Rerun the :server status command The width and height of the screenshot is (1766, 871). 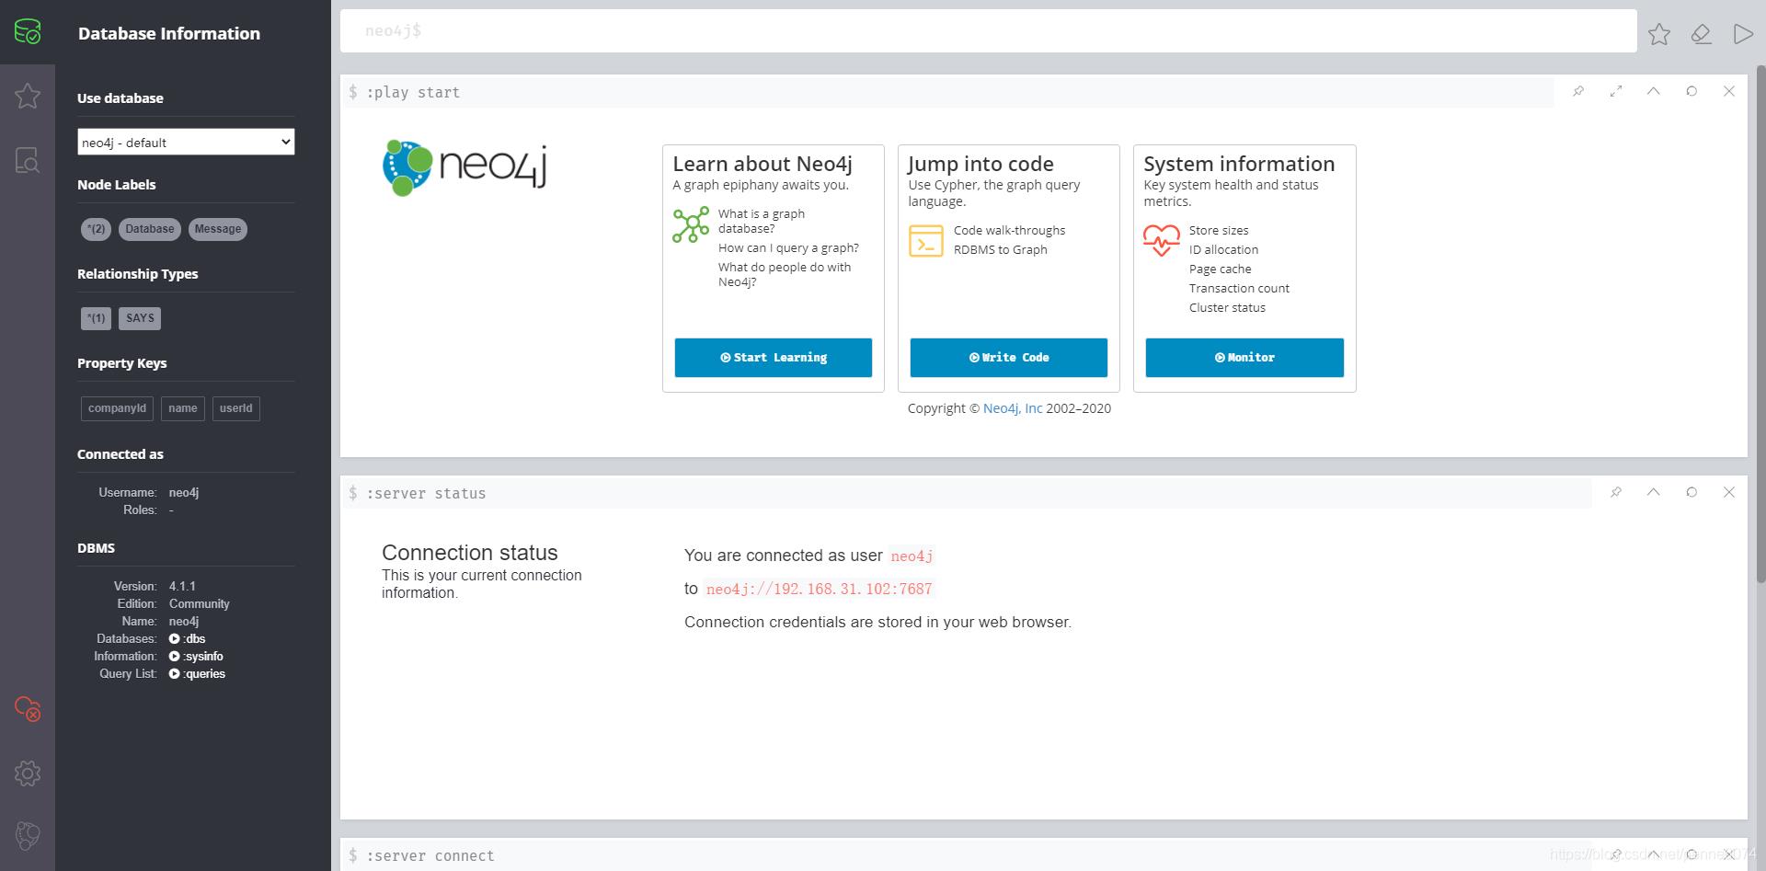(x=1691, y=492)
